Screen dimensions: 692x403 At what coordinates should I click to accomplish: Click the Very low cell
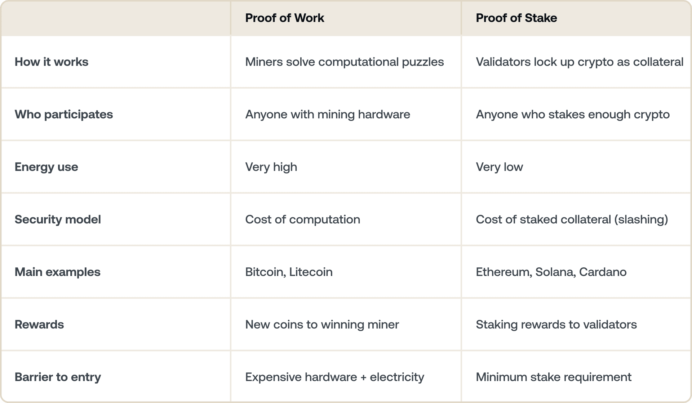coord(499,167)
